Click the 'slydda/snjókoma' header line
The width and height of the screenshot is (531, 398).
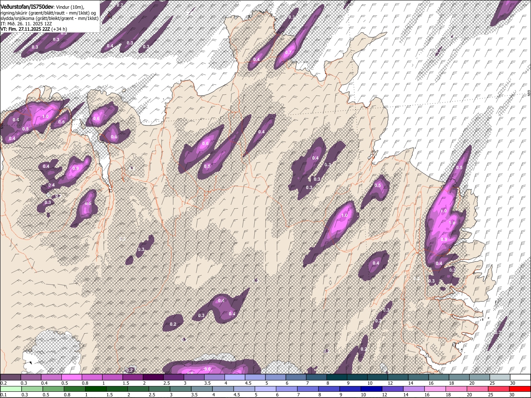49,18
